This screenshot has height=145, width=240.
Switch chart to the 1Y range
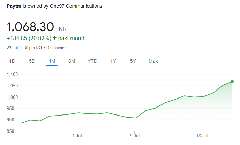(x=113, y=61)
